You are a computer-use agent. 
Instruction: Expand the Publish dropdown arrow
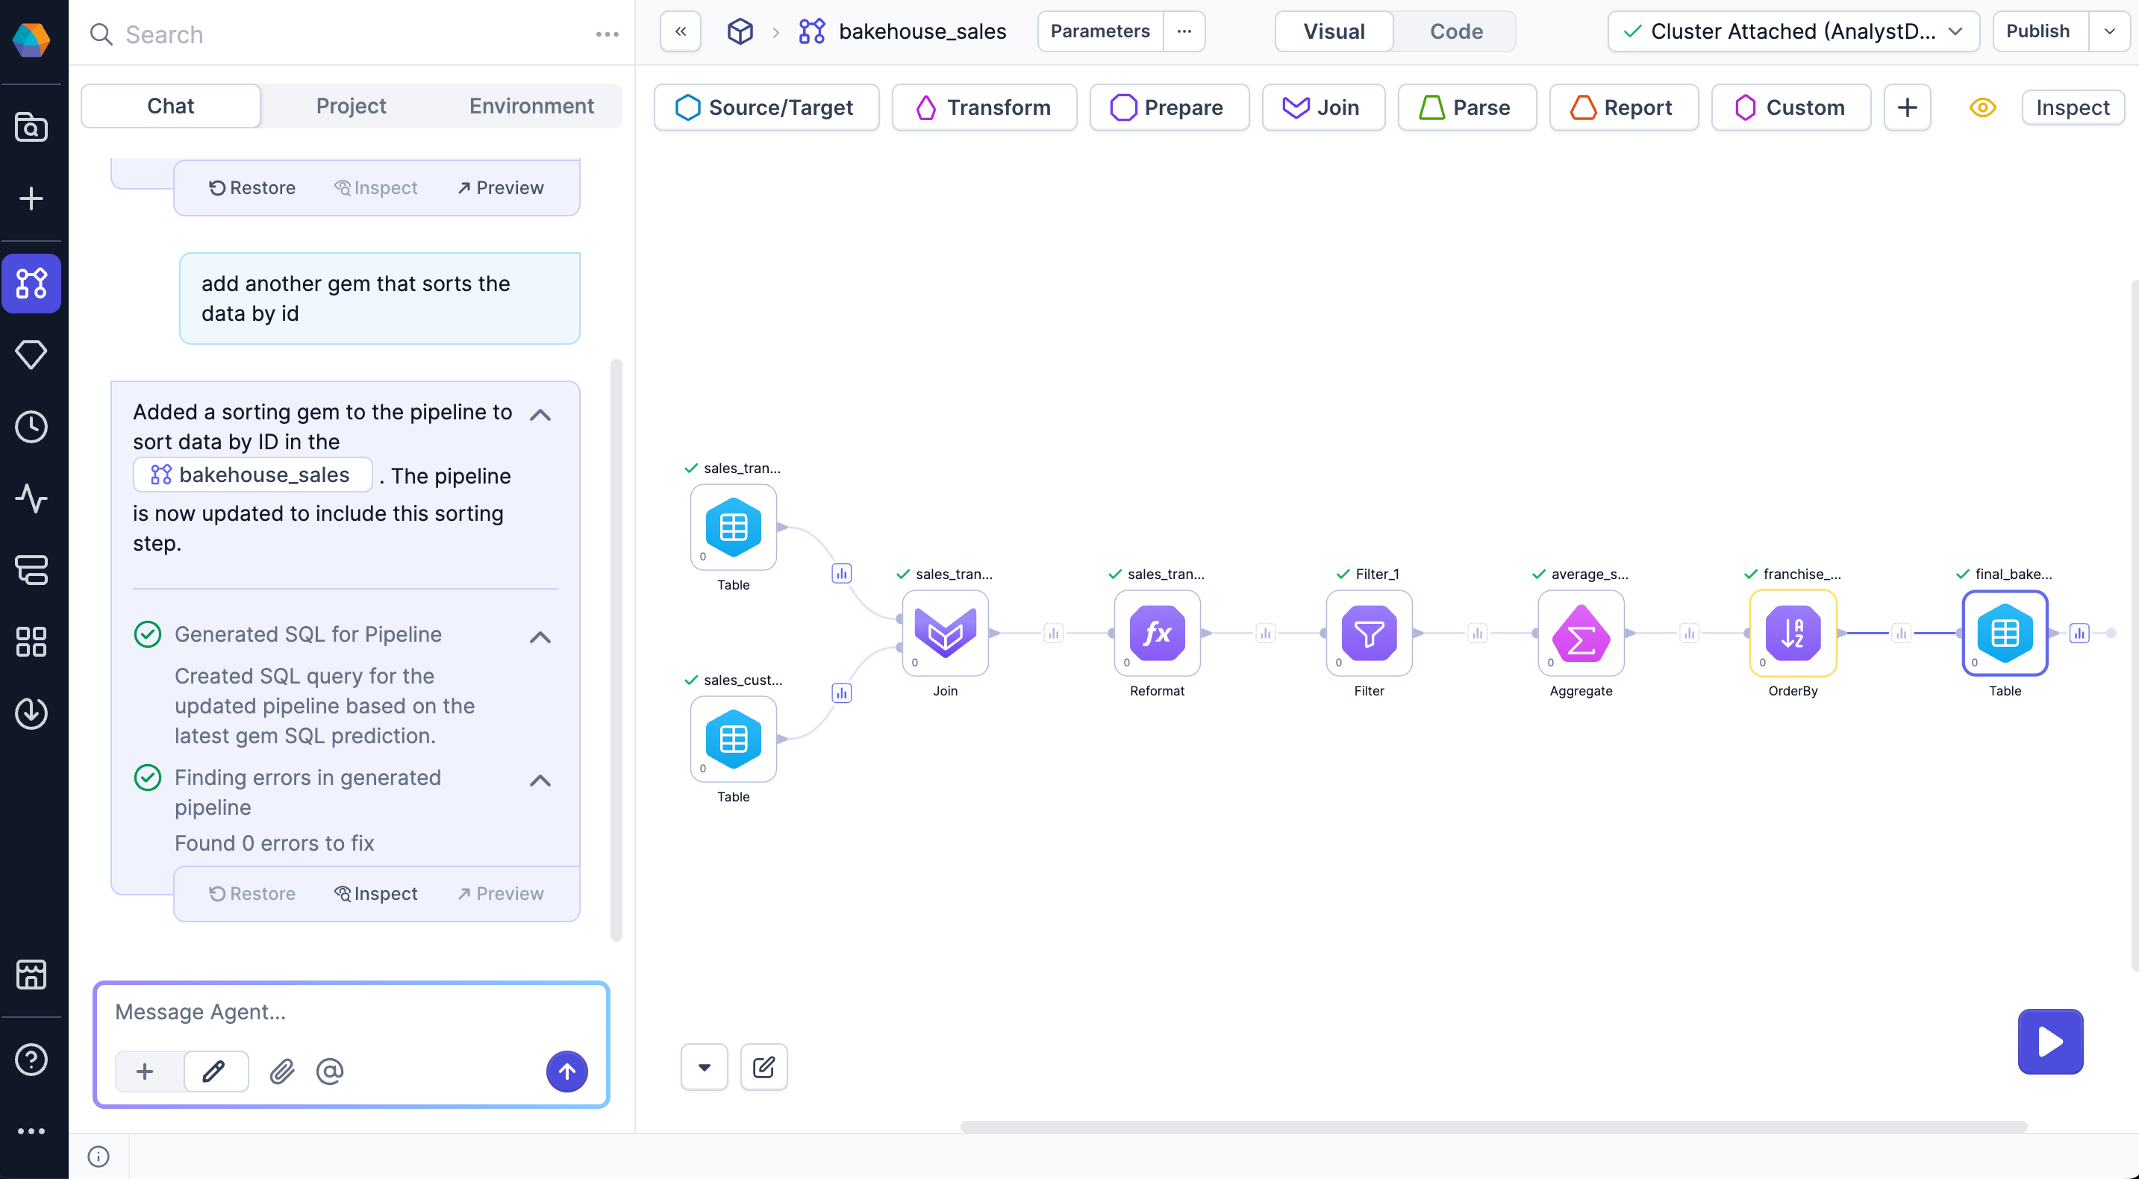(x=2109, y=31)
